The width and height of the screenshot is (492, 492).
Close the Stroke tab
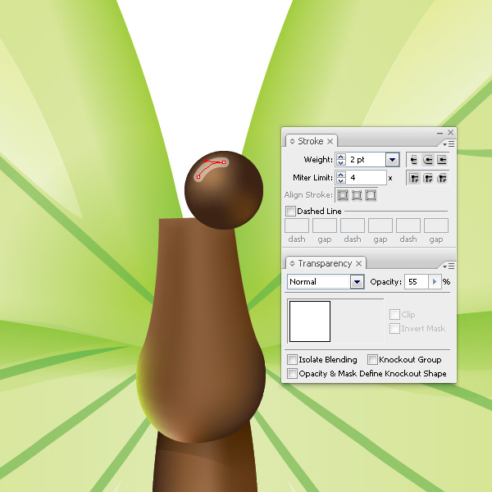coord(330,142)
